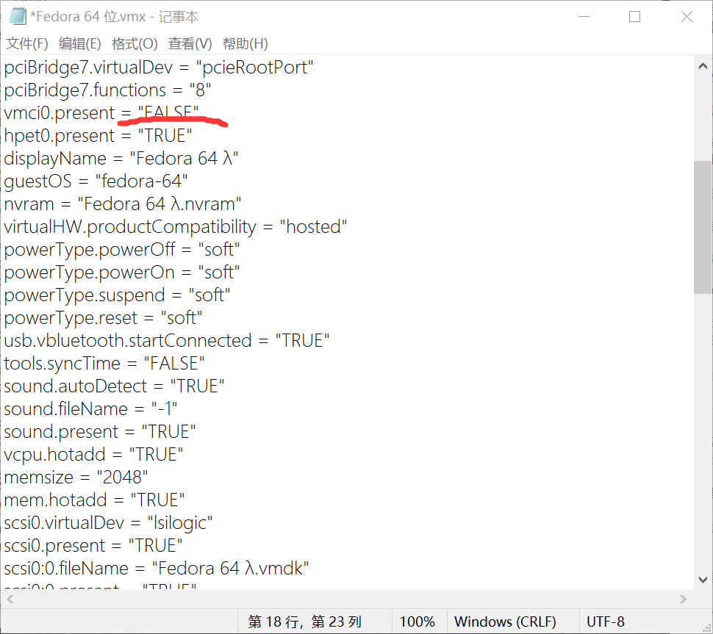The image size is (713, 634).
Task: Open the 编辑(E) menu
Action: coord(80,43)
